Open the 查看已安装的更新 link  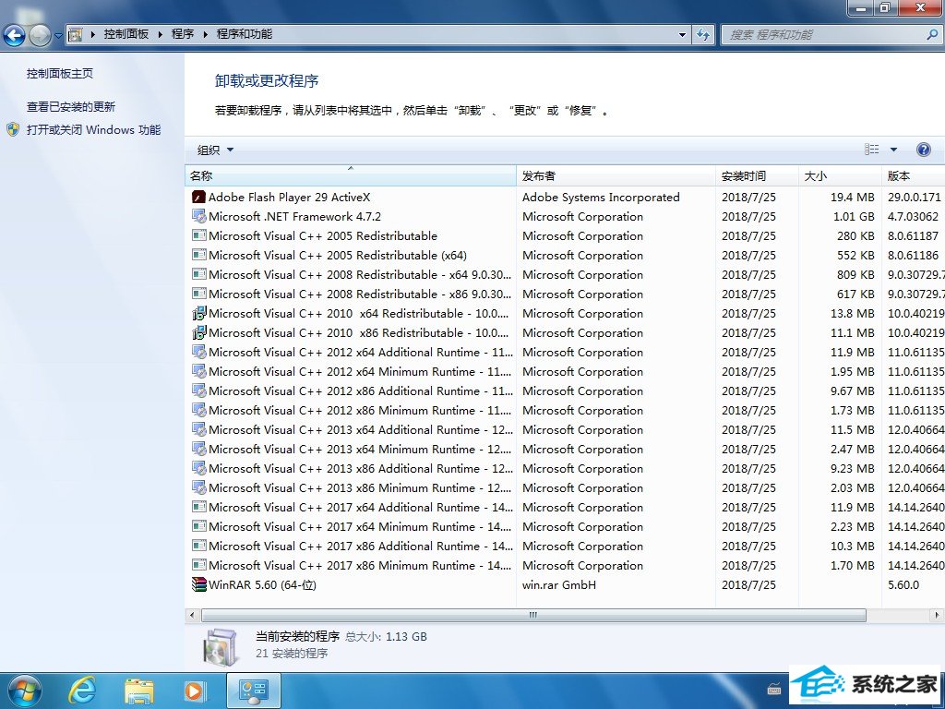[x=71, y=107]
